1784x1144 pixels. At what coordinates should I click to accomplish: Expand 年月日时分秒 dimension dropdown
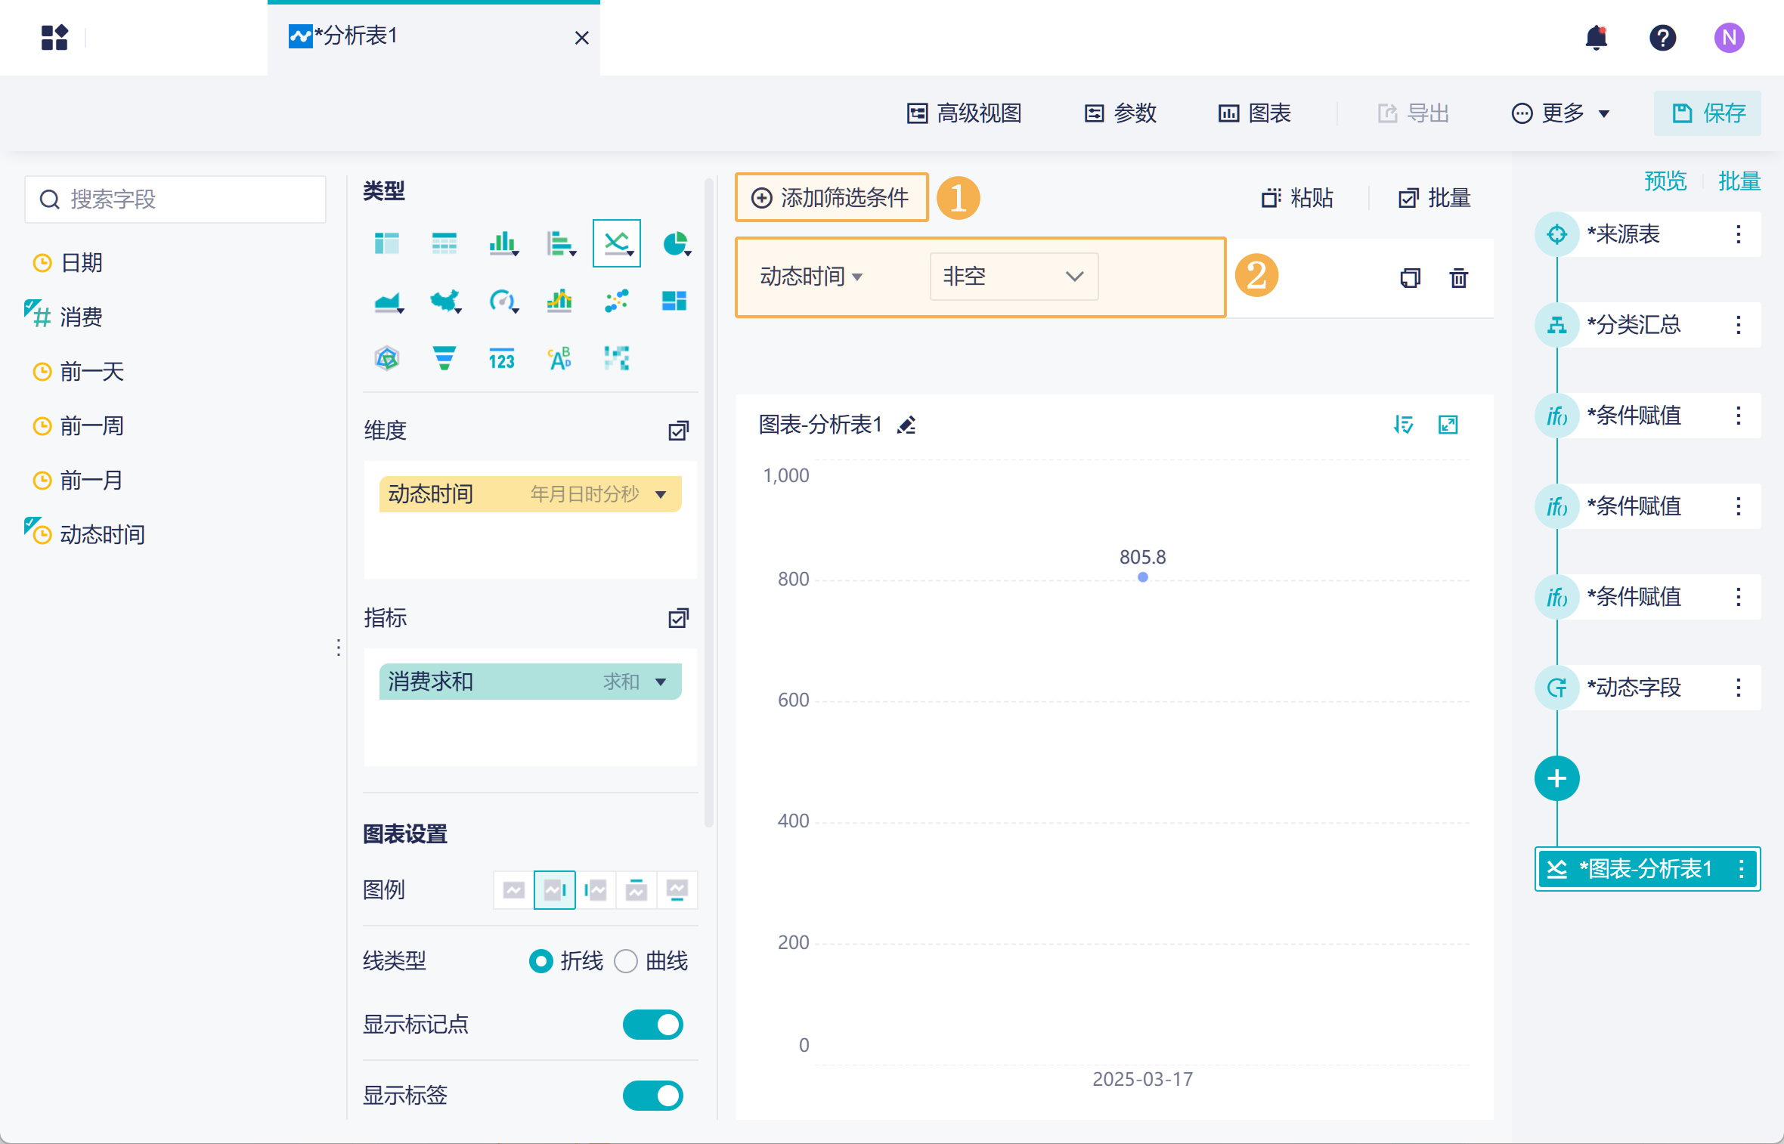tap(661, 494)
